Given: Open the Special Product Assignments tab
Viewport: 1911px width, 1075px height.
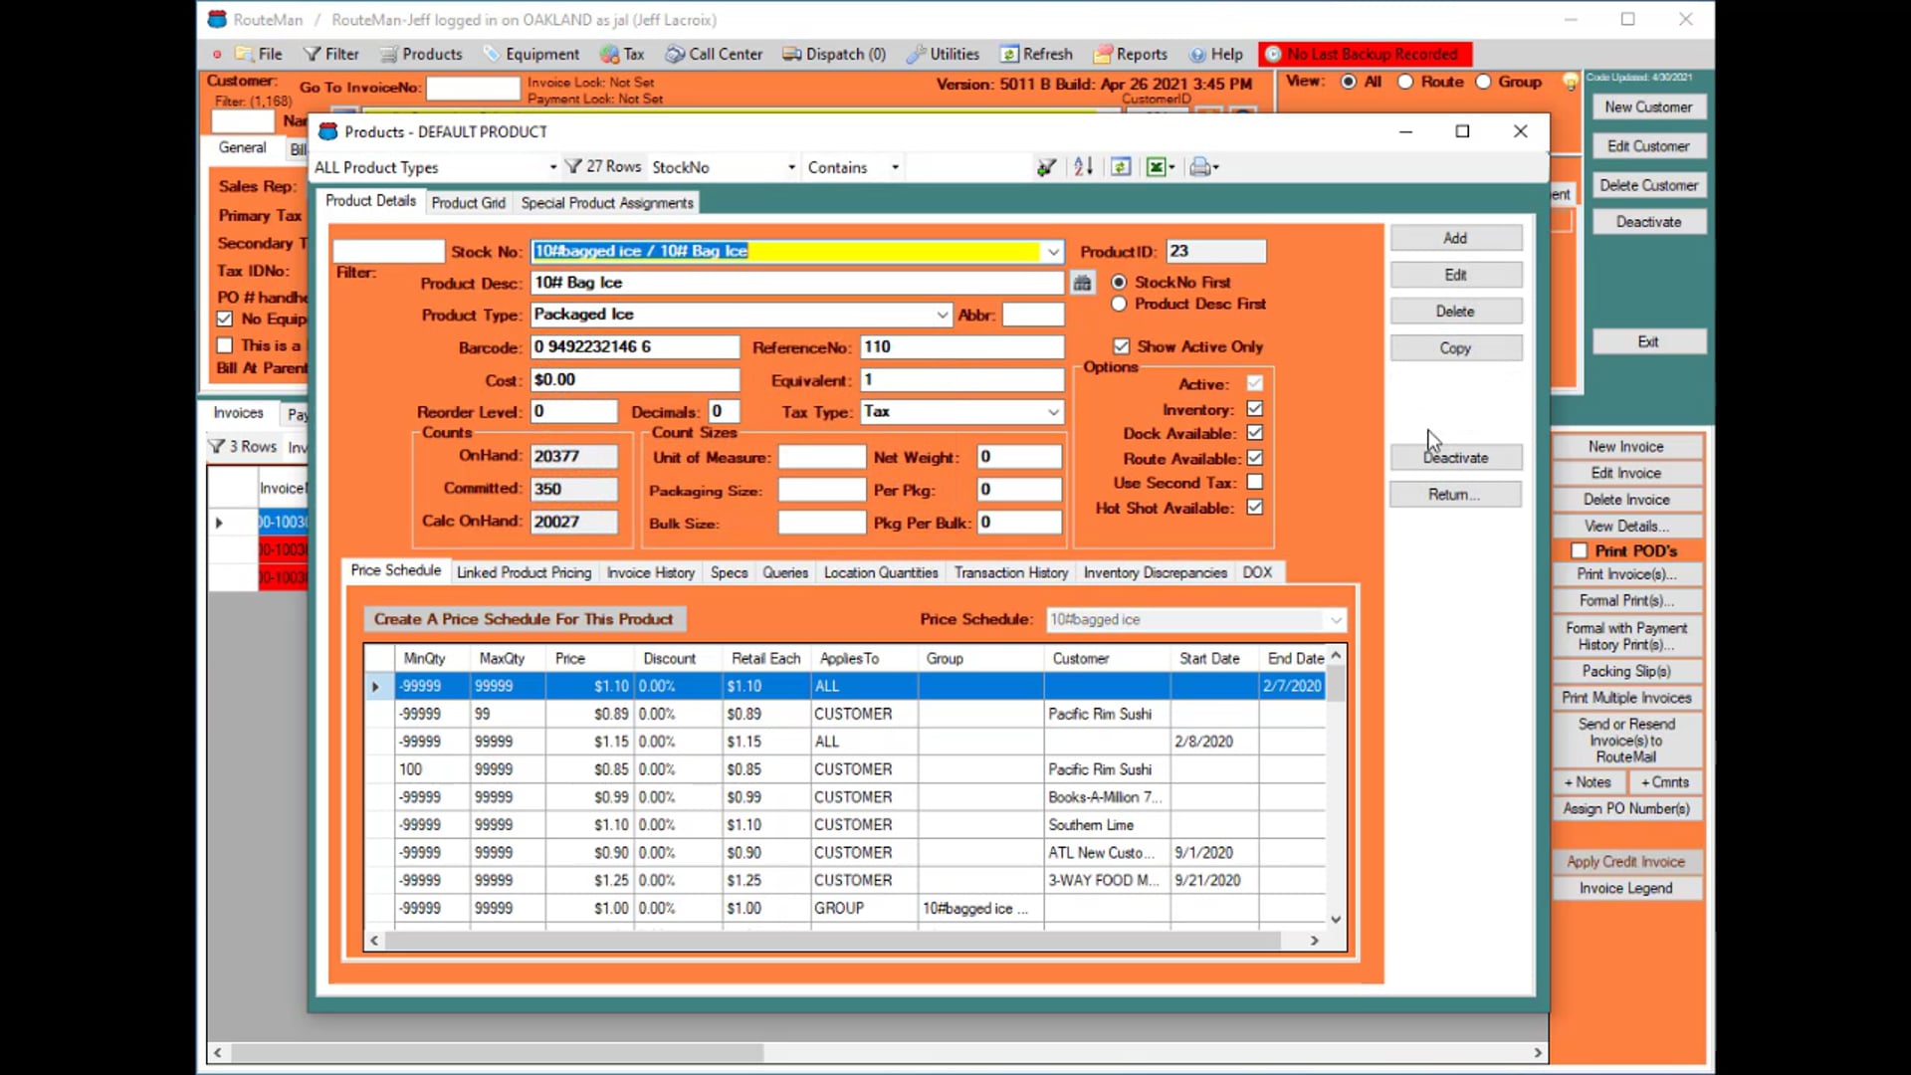Looking at the screenshot, I should [607, 203].
